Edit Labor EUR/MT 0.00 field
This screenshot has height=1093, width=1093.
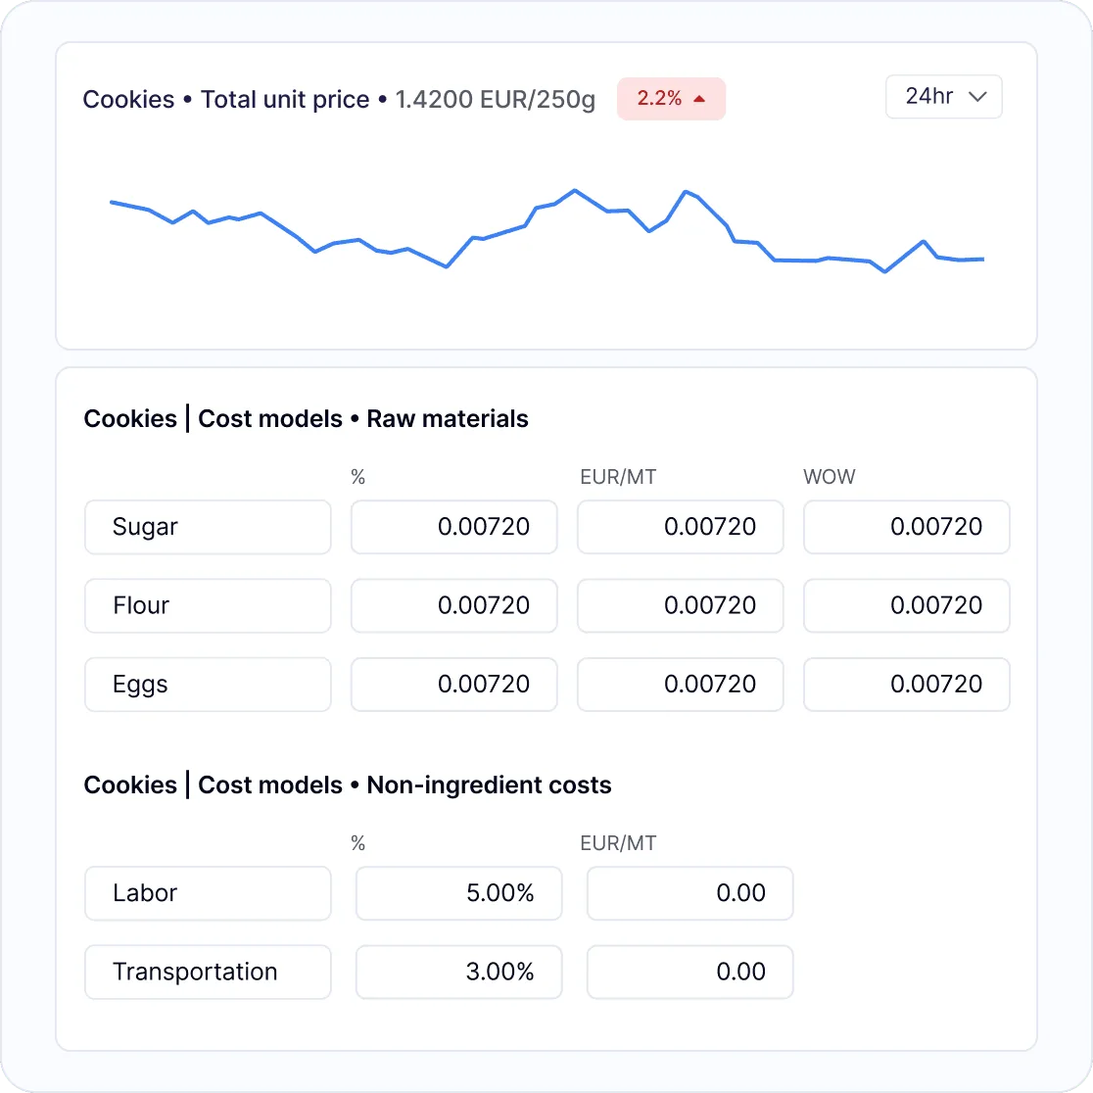click(690, 893)
